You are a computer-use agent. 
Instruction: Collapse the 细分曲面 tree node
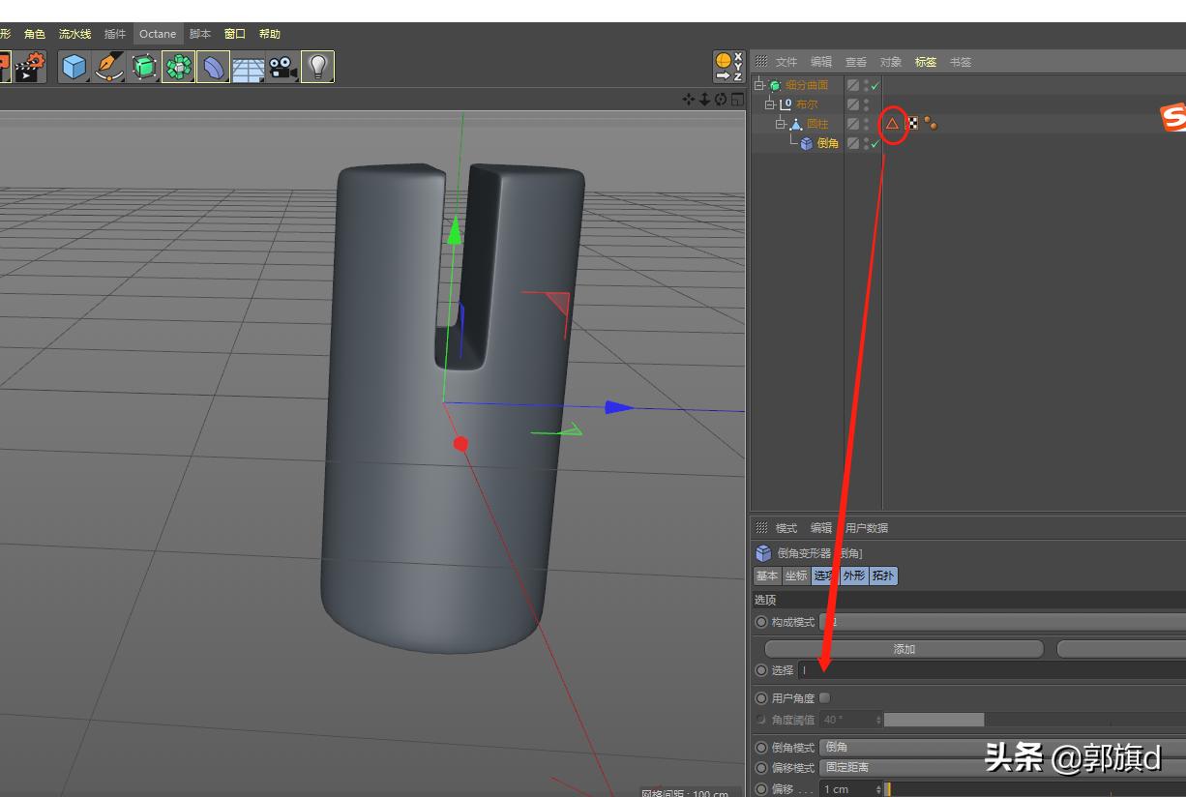coord(759,85)
